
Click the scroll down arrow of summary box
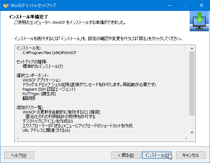(192, 132)
